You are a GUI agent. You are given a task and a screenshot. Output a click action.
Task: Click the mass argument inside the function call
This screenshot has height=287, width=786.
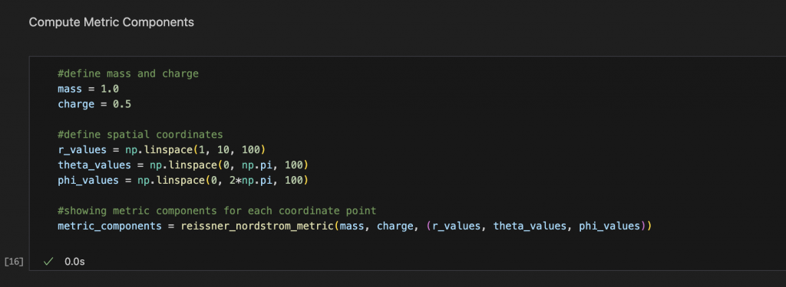point(352,226)
